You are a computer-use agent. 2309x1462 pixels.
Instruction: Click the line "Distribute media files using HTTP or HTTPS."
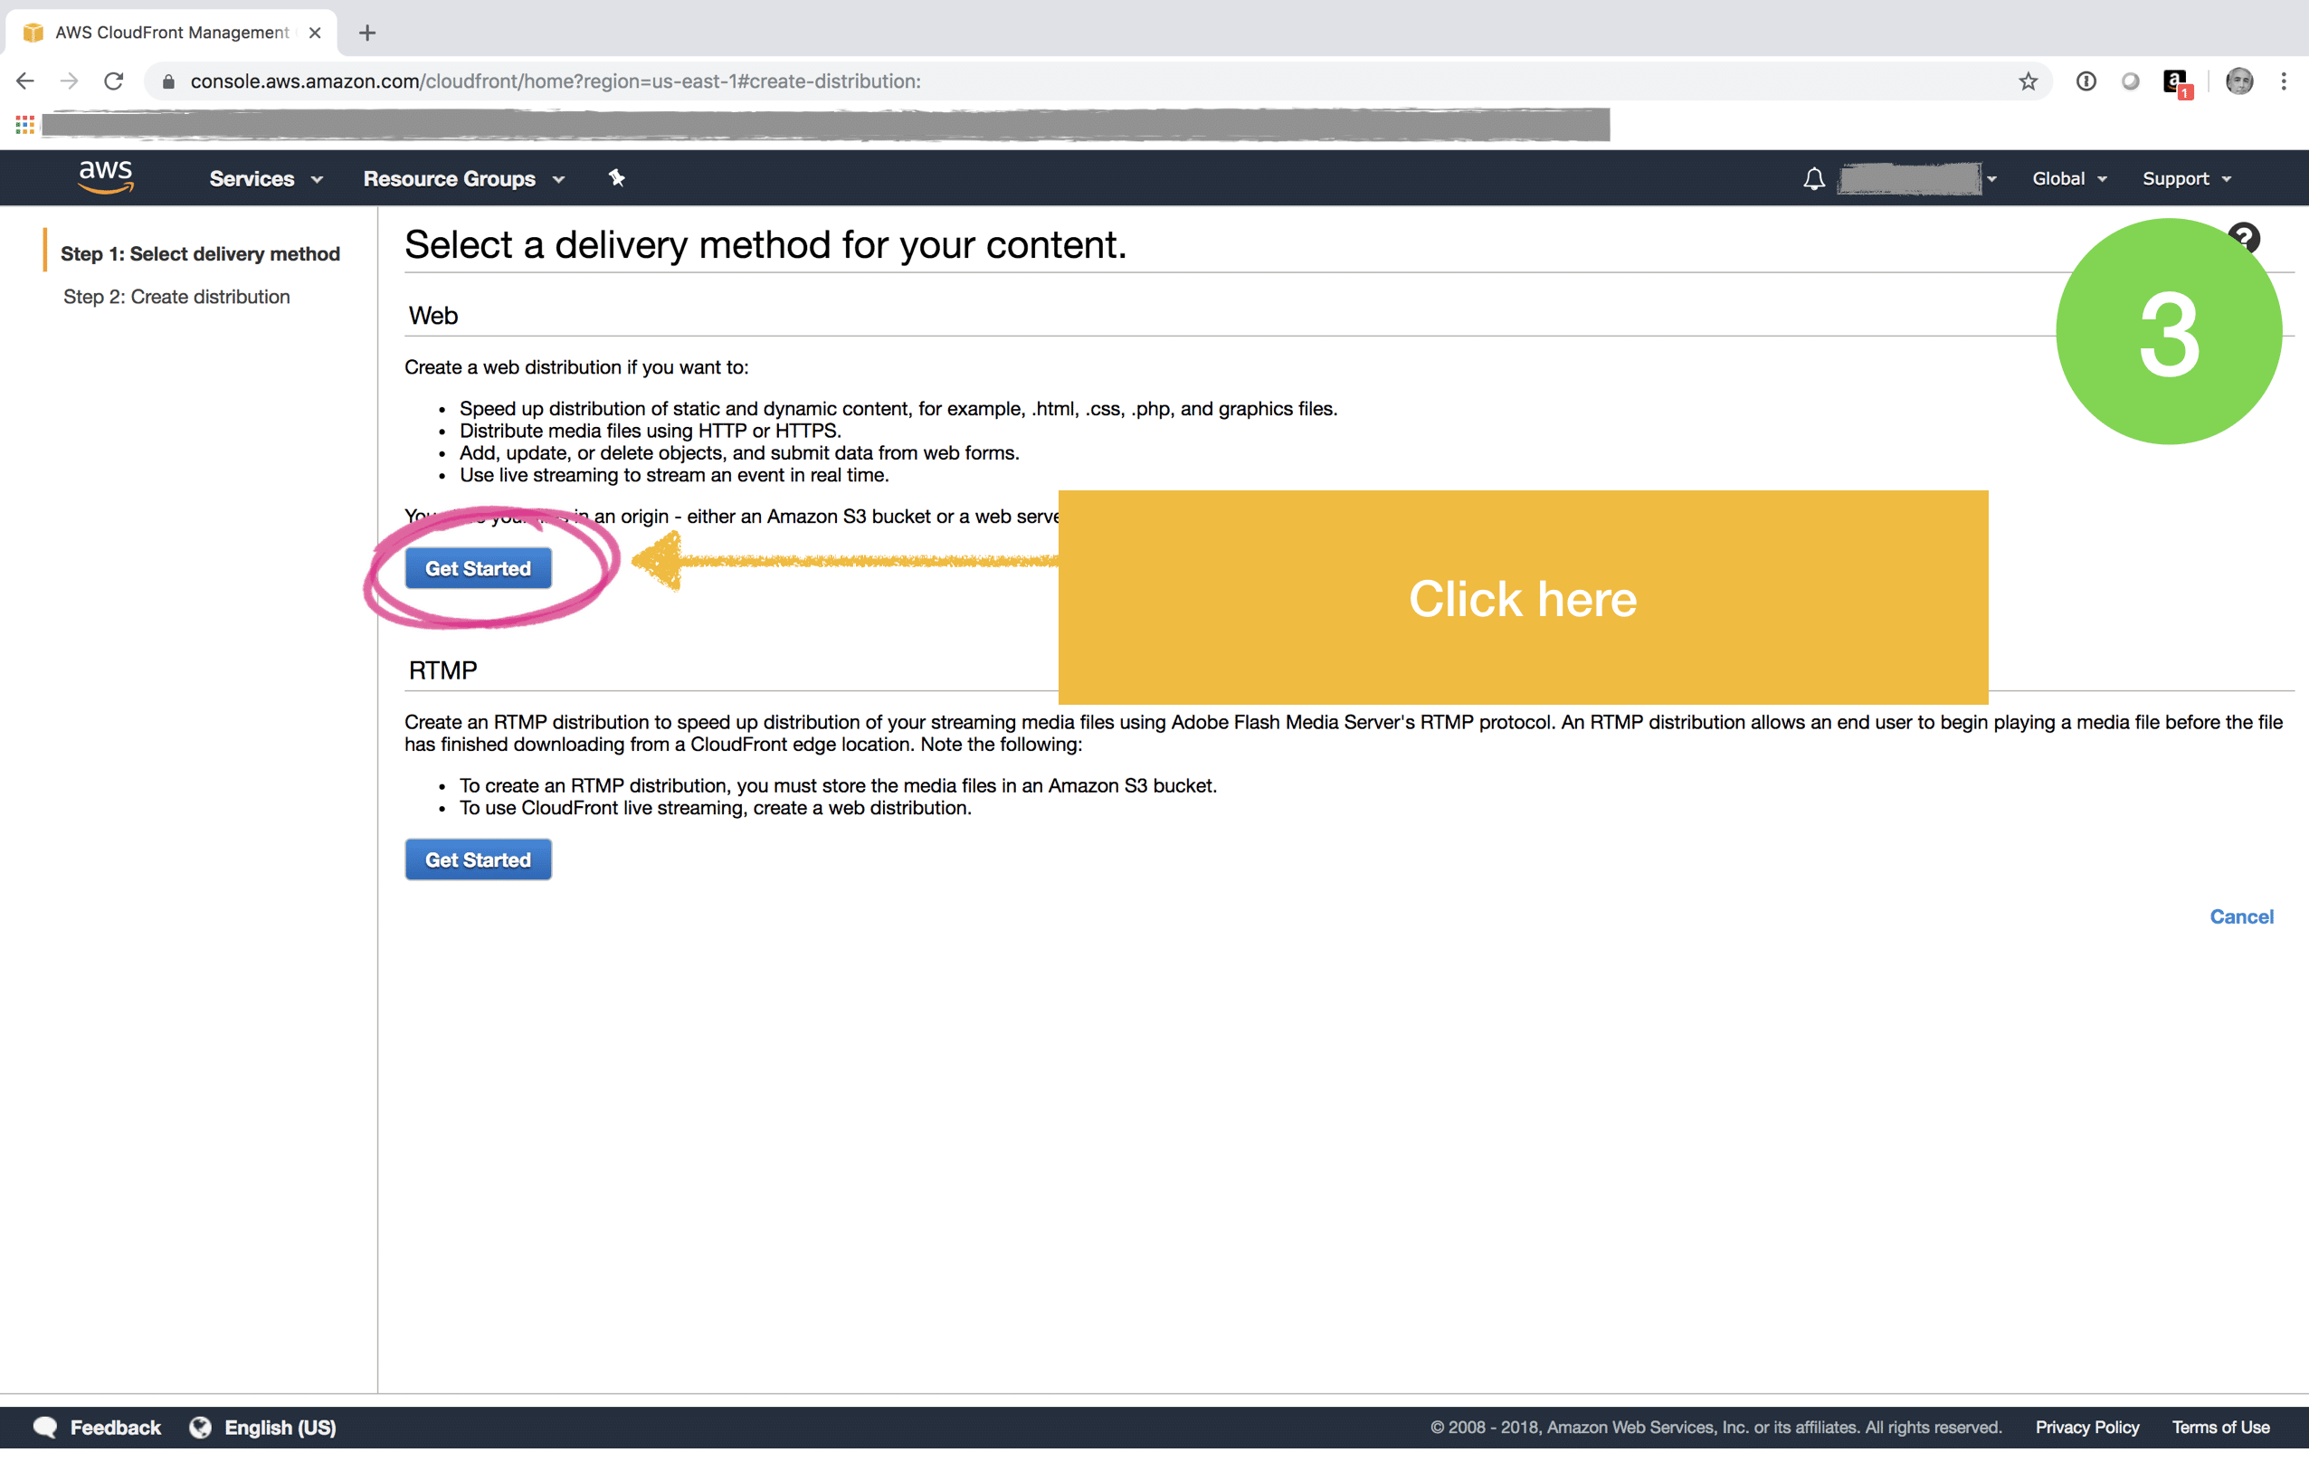pyautogui.click(x=651, y=432)
